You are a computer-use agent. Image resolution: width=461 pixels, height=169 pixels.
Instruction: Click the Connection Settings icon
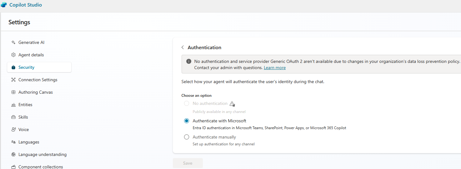[x=13, y=80]
